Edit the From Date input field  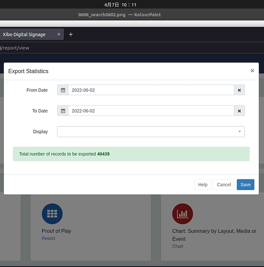point(151,90)
